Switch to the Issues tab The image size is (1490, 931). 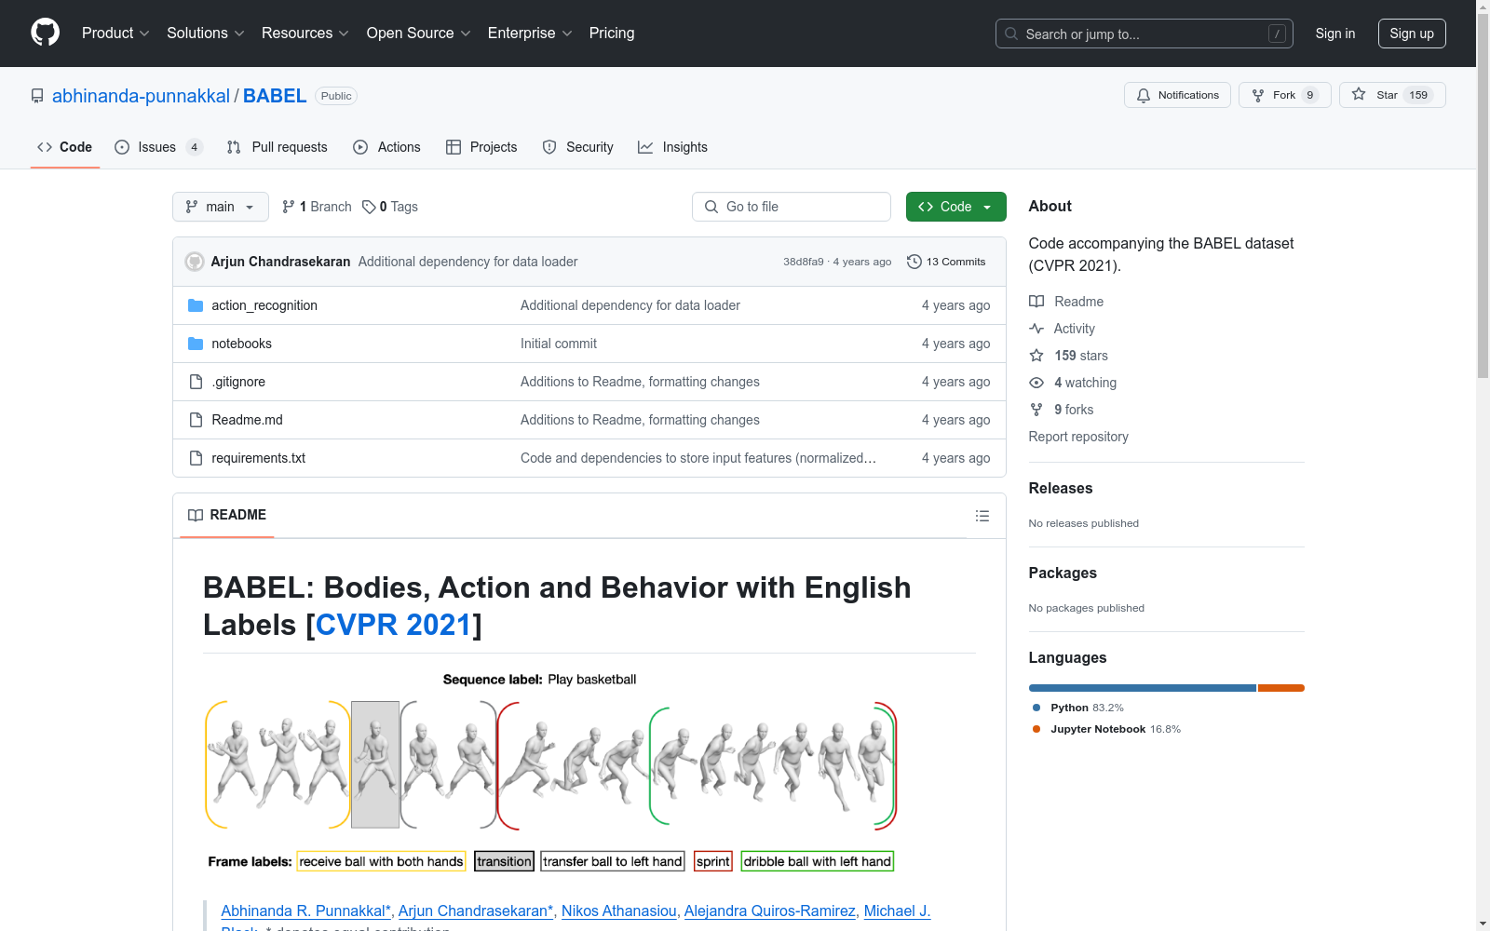click(158, 147)
